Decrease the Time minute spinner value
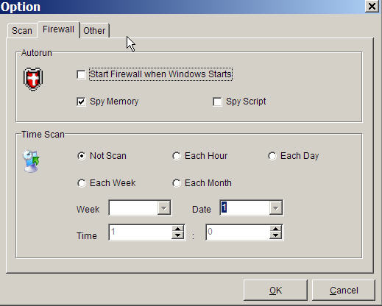 (x=275, y=235)
